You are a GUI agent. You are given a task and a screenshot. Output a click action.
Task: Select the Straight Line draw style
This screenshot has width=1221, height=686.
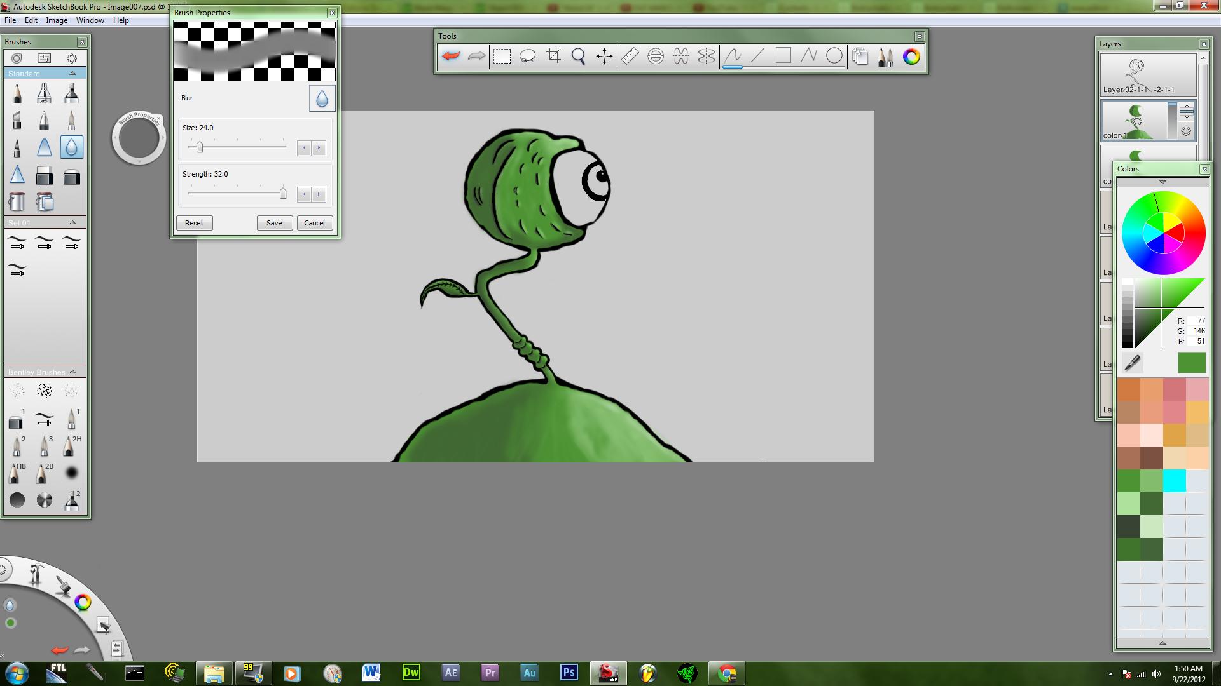coord(757,56)
